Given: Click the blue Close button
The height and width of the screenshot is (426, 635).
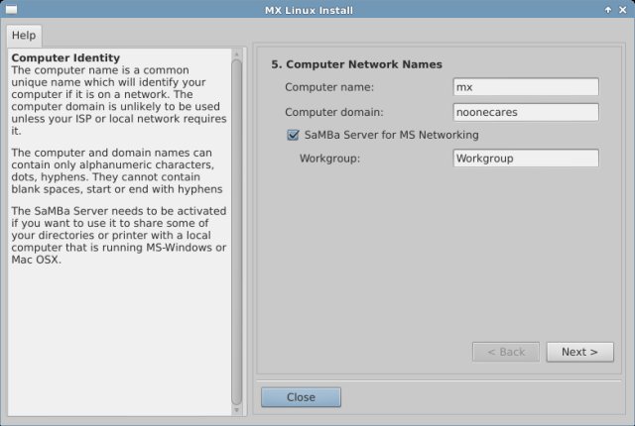Looking at the screenshot, I should click(301, 397).
